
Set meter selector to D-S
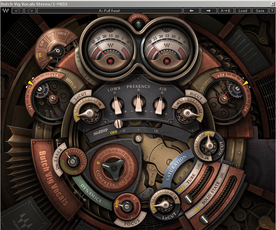(51, 36)
